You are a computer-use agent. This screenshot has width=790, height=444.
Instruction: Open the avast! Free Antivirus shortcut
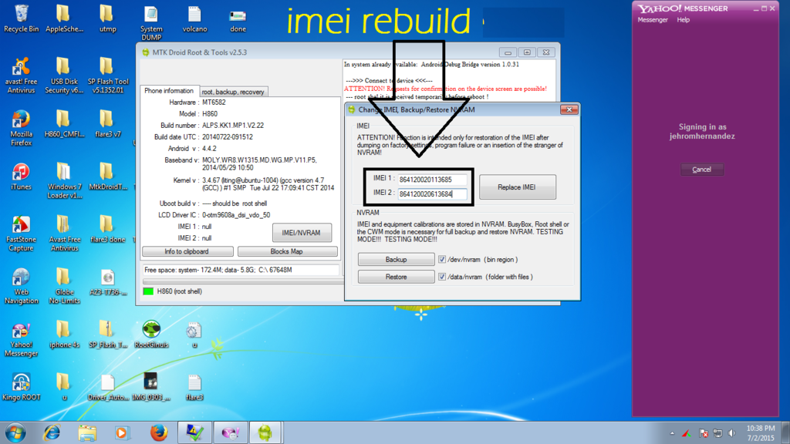coord(21,69)
